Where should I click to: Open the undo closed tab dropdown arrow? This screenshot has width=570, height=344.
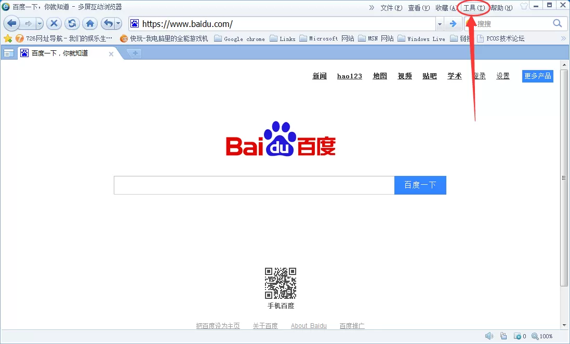(x=118, y=24)
